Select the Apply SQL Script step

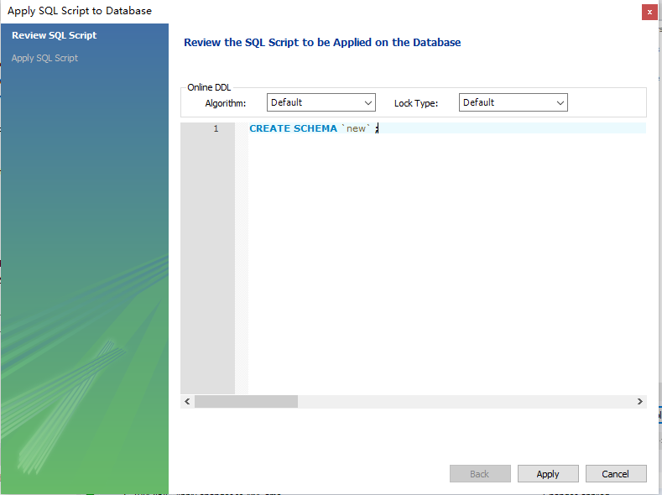pos(44,58)
